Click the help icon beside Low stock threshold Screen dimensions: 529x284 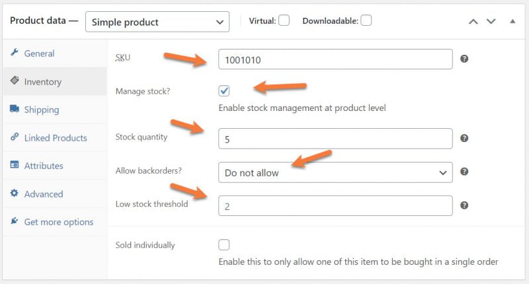click(464, 205)
